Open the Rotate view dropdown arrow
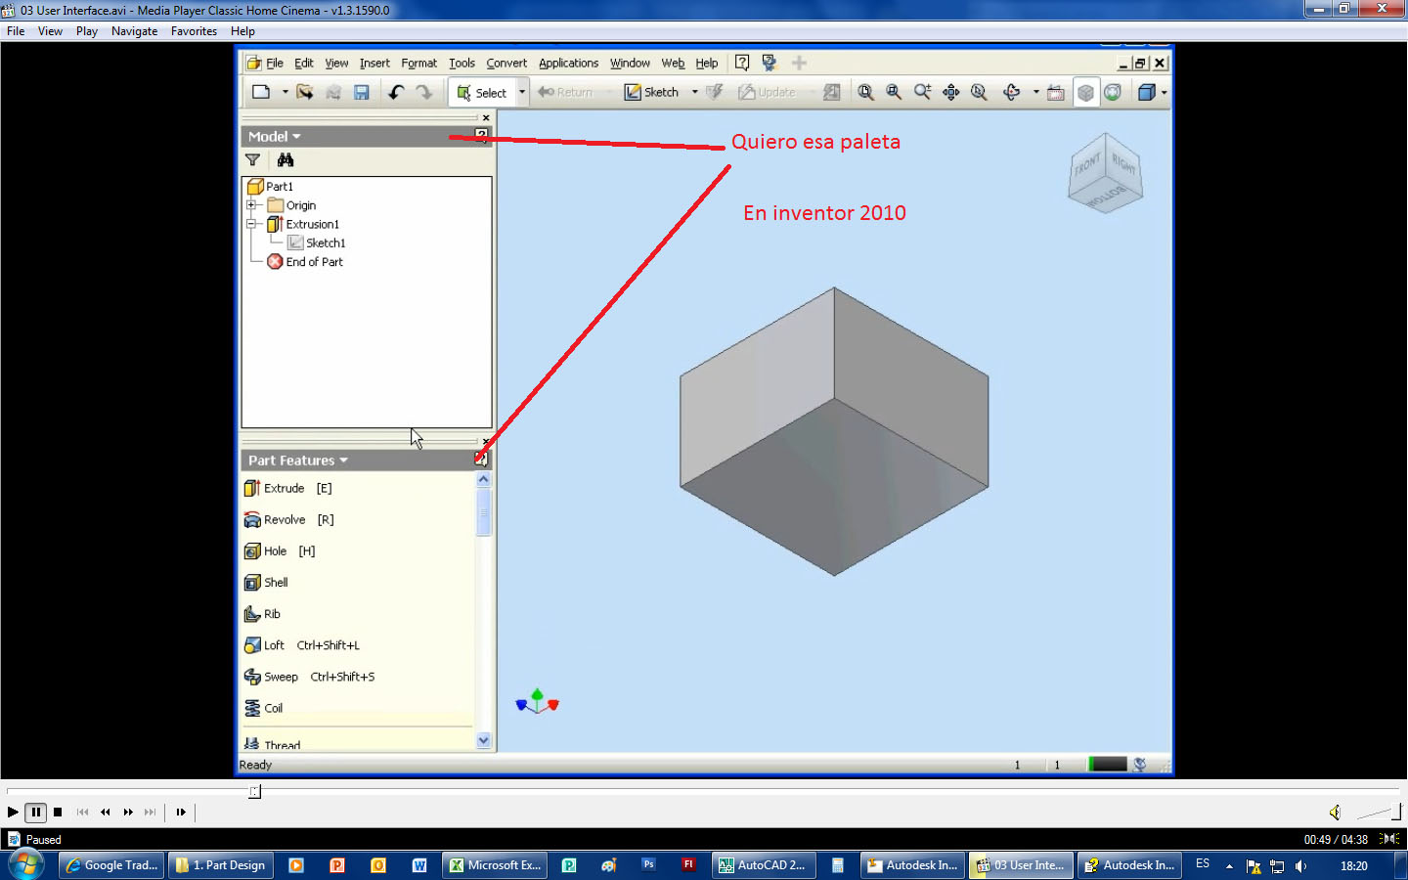This screenshot has height=880, width=1408. [x=1035, y=92]
